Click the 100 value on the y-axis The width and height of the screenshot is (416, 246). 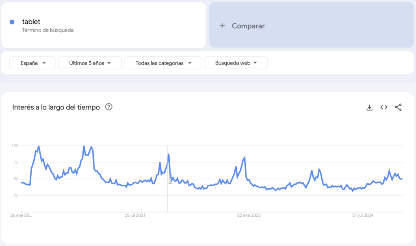coord(15,146)
